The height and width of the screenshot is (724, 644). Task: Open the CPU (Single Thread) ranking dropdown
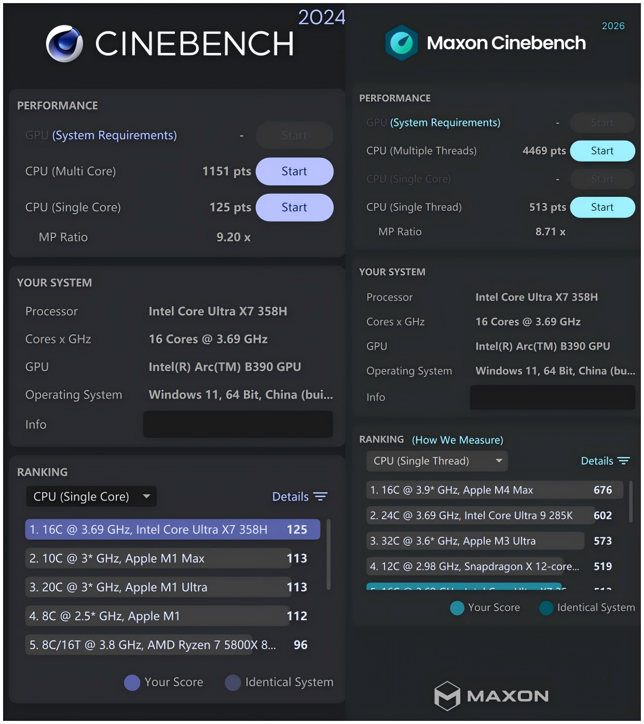pyautogui.click(x=437, y=461)
